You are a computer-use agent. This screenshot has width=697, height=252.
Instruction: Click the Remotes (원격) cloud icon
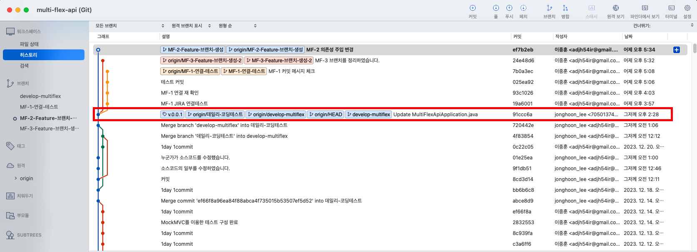pos(10,165)
